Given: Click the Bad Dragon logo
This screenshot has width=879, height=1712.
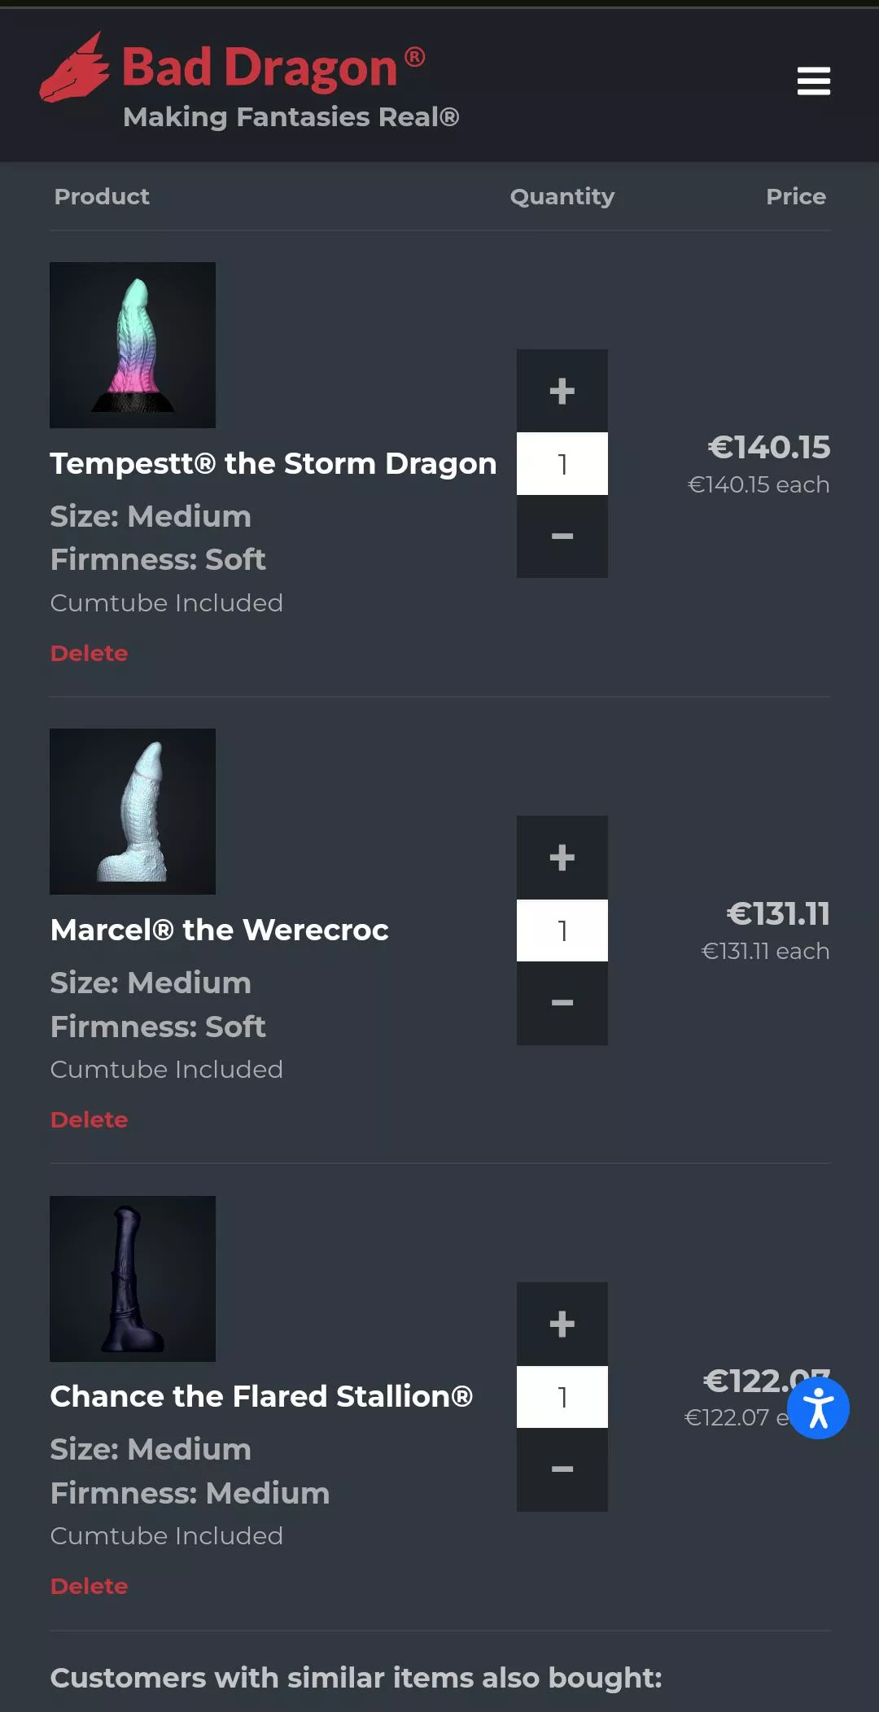Looking at the screenshot, I should point(244,80).
